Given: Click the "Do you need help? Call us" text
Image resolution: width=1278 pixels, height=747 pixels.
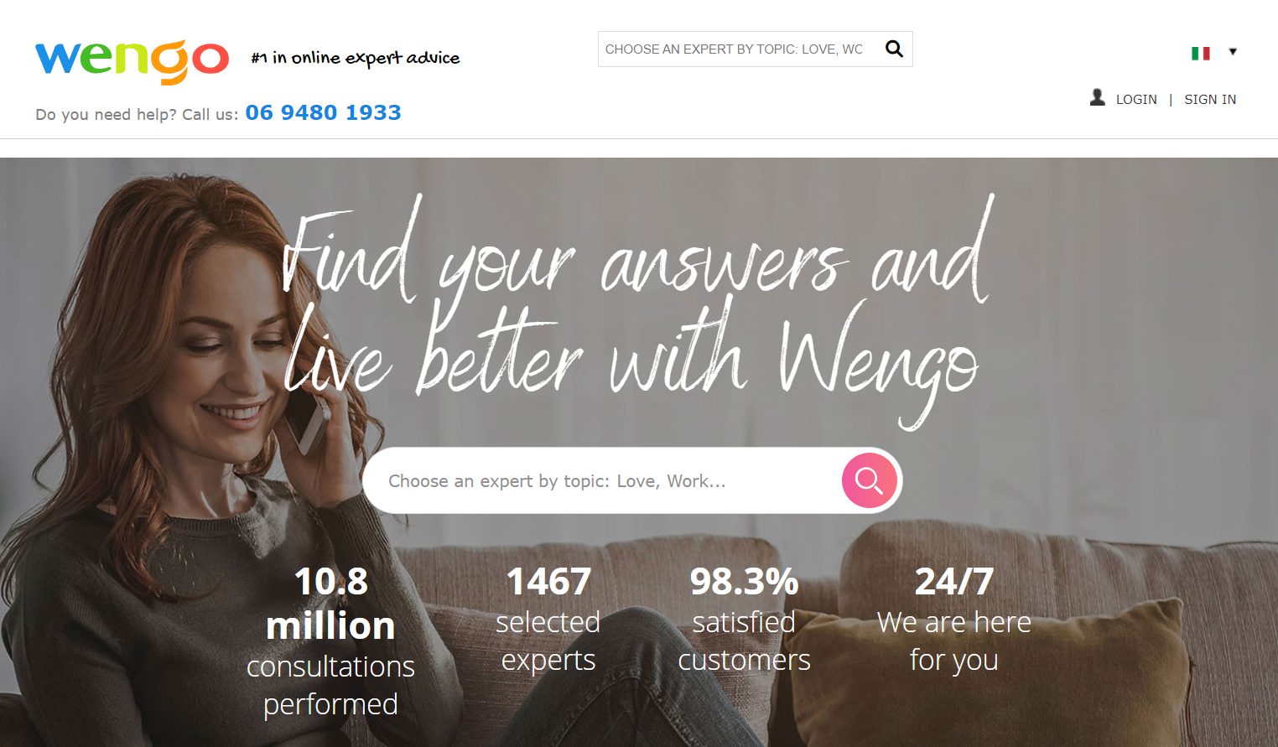Looking at the screenshot, I should pos(137,114).
